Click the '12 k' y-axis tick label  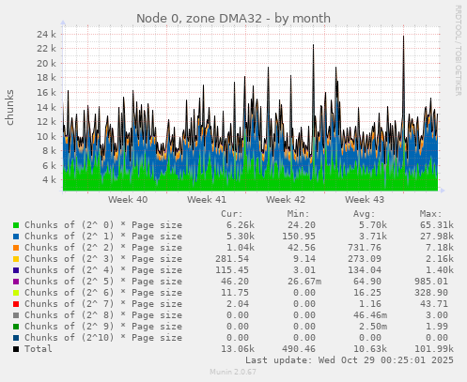click(46, 122)
